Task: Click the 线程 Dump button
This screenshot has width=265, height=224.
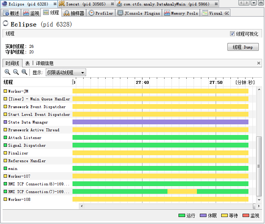Action: [243, 47]
